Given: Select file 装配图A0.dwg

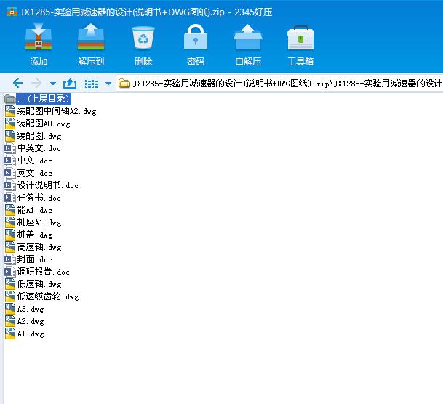Looking at the screenshot, I should (x=44, y=124).
